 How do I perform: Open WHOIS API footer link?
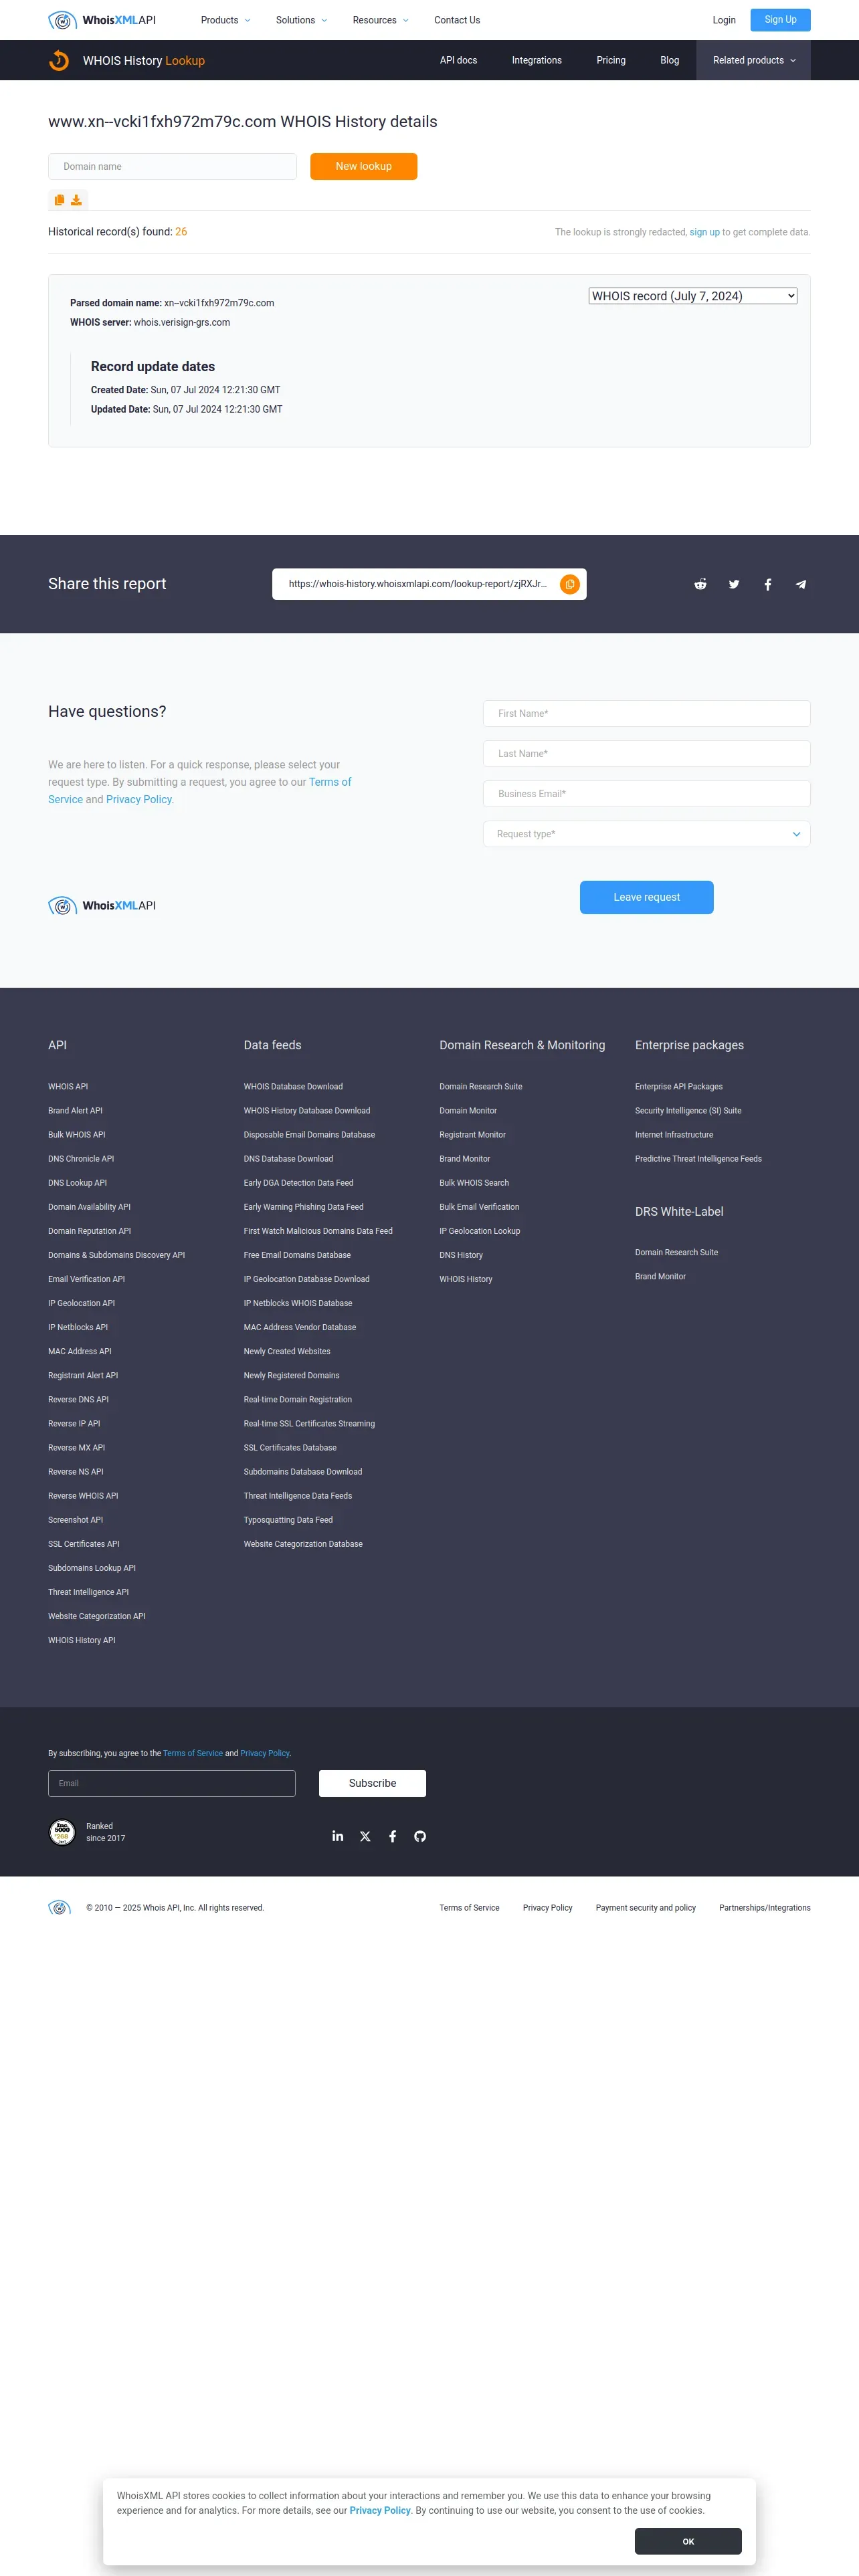68,1087
